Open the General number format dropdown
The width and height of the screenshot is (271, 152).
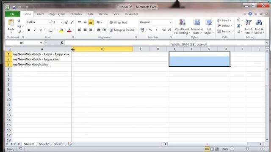point(170,22)
